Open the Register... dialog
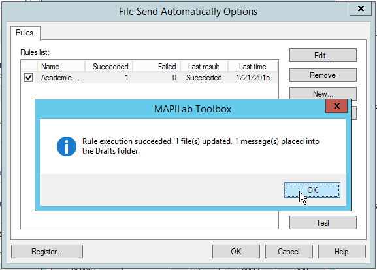This screenshot has height=270, width=377. (47, 252)
